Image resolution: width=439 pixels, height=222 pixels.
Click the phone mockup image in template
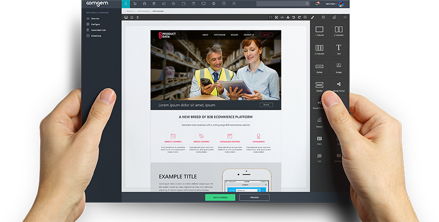point(247,180)
